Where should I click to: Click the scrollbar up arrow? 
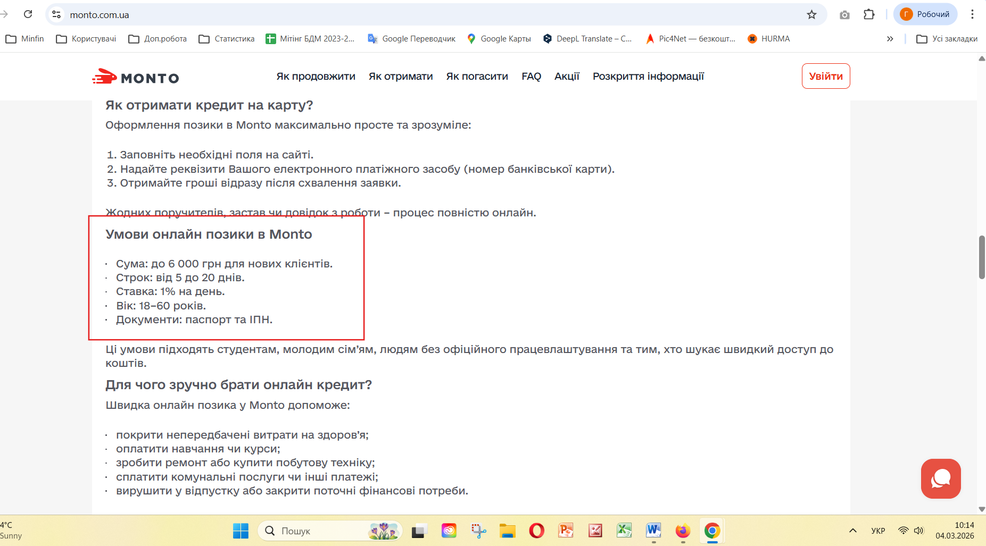coord(982,58)
